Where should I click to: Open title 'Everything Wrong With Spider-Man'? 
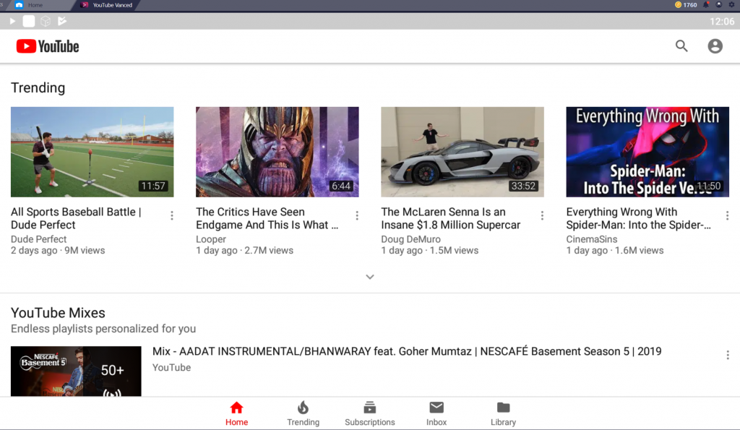(x=639, y=218)
